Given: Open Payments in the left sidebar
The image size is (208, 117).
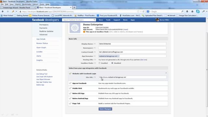Looking at the screenshot, I should click(43, 28).
